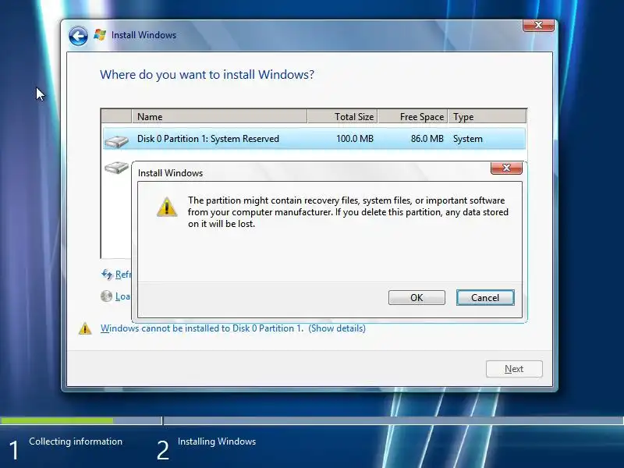Close the inner Install Windows warning dialog
Viewport: 624px width, 468px height.
point(506,168)
